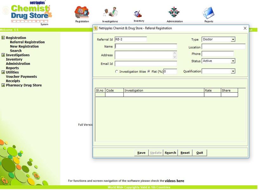Click the Save button
Viewport: 259px width, 190px height.
pos(141,153)
